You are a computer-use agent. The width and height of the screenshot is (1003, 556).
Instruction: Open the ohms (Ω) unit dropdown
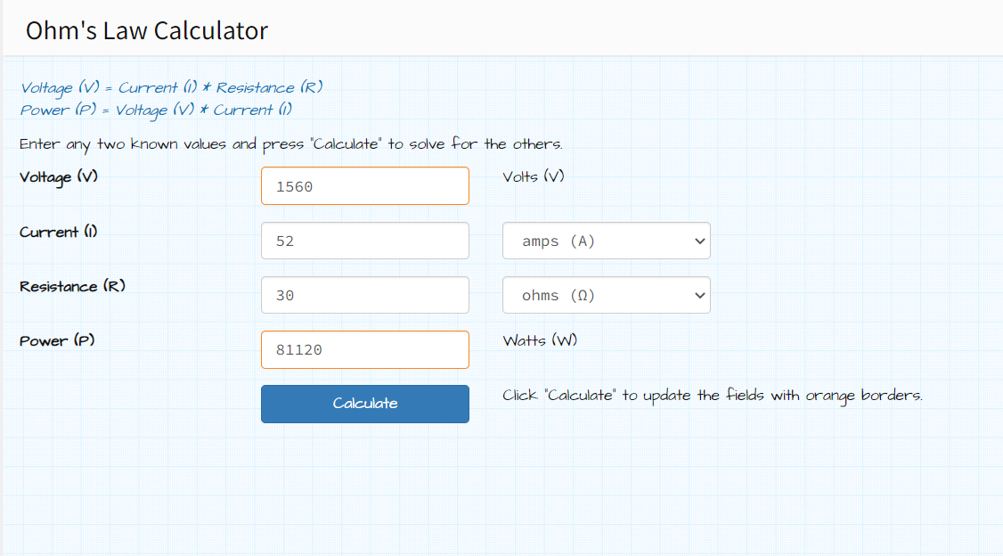[606, 295]
